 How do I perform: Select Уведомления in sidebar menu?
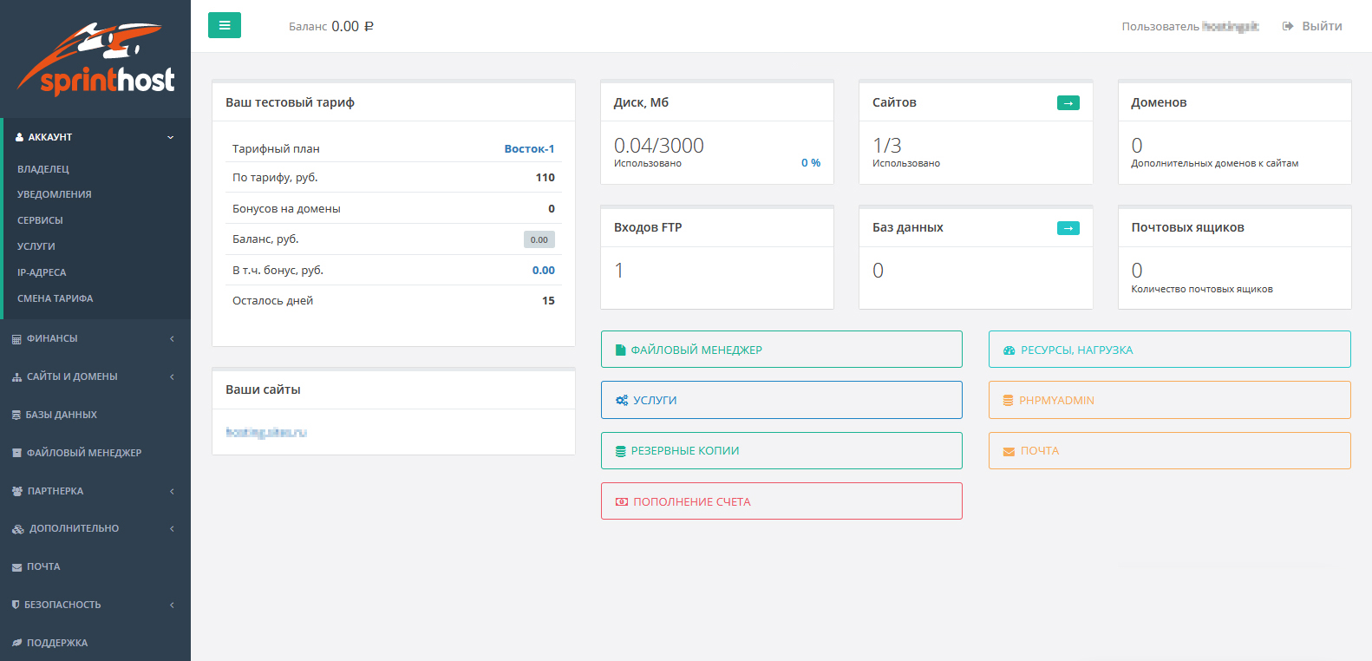pos(55,194)
